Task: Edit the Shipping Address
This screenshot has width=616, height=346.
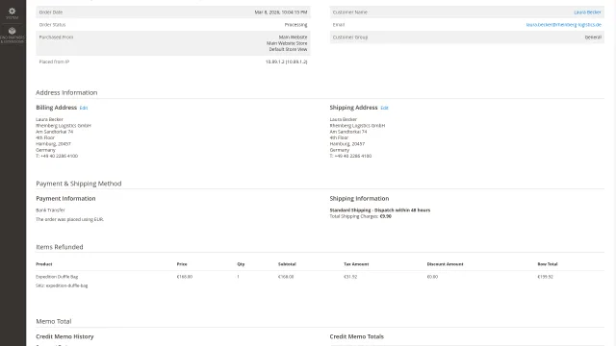Action: click(384, 108)
